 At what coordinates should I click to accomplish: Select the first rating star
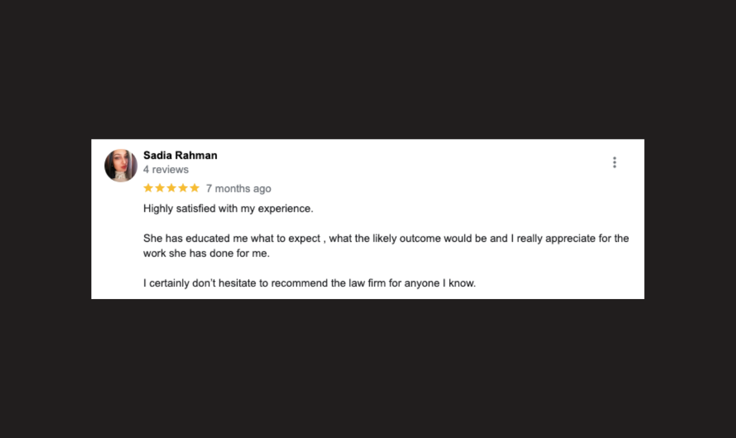149,188
